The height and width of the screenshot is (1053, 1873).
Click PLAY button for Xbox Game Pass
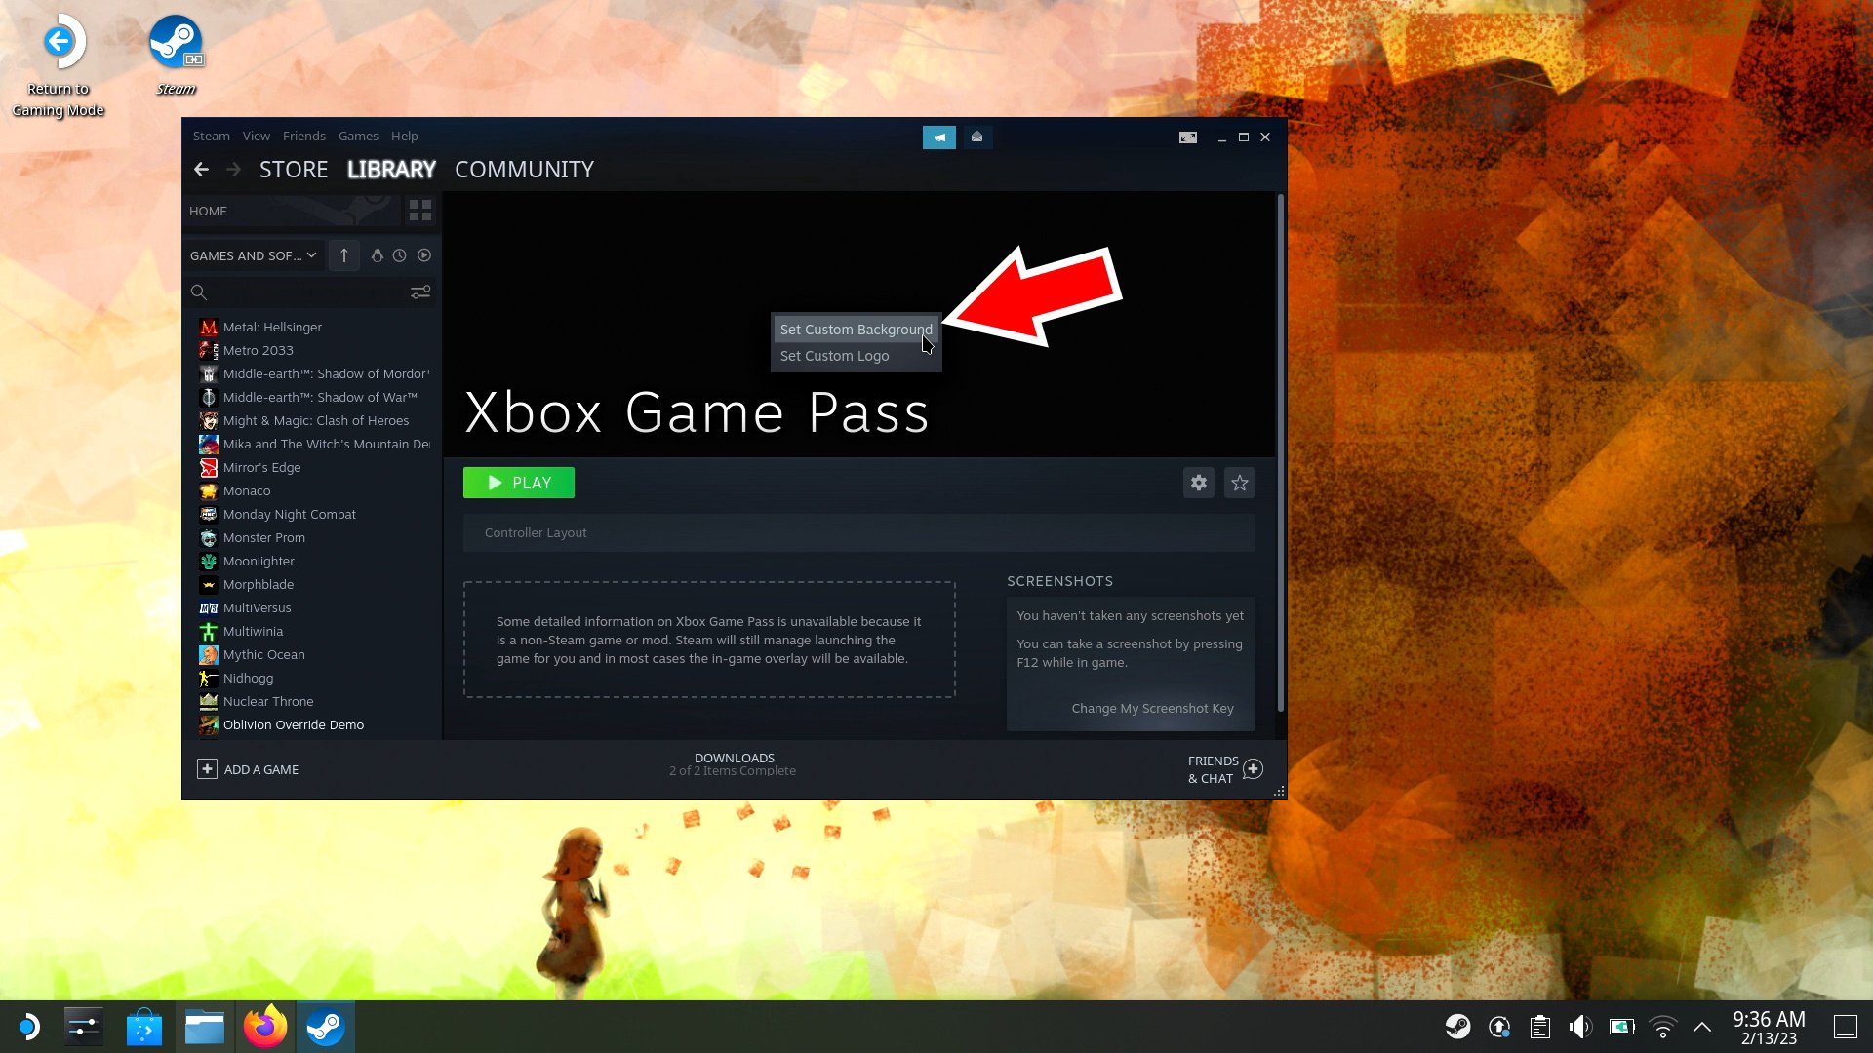click(x=520, y=483)
